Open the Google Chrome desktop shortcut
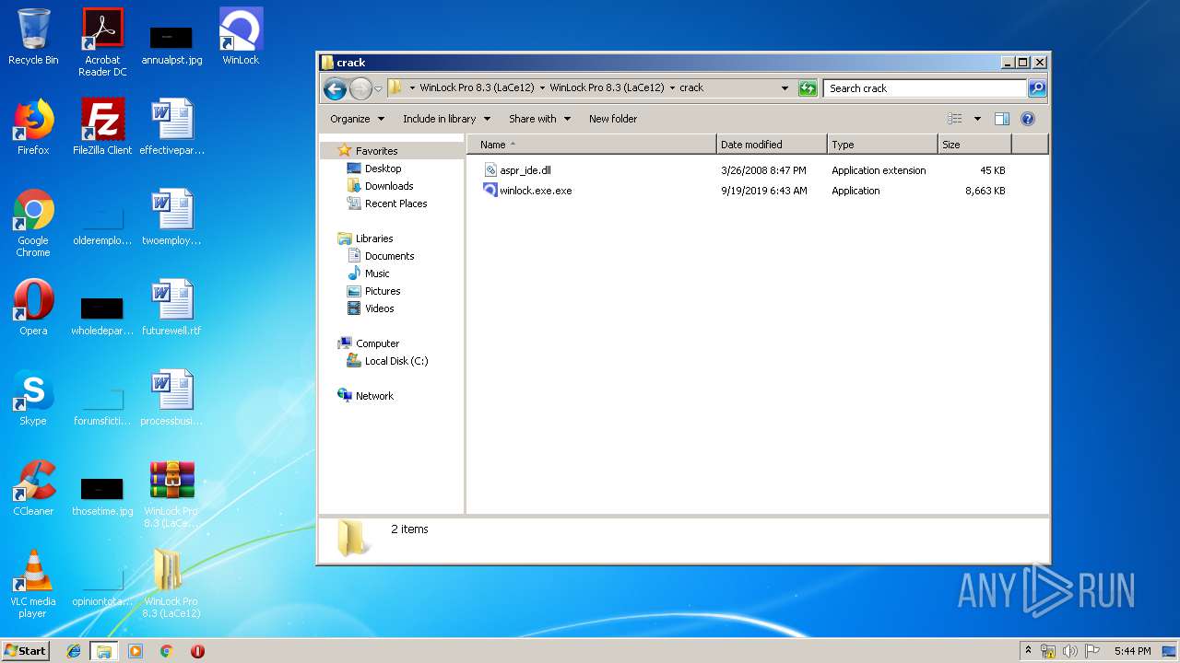Image resolution: width=1180 pixels, height=663 pixels. click(33, 223)
